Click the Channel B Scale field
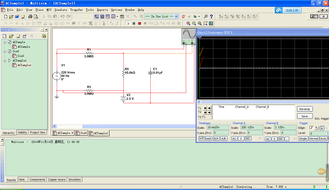 pyautogui.click(x=285, y=127)
